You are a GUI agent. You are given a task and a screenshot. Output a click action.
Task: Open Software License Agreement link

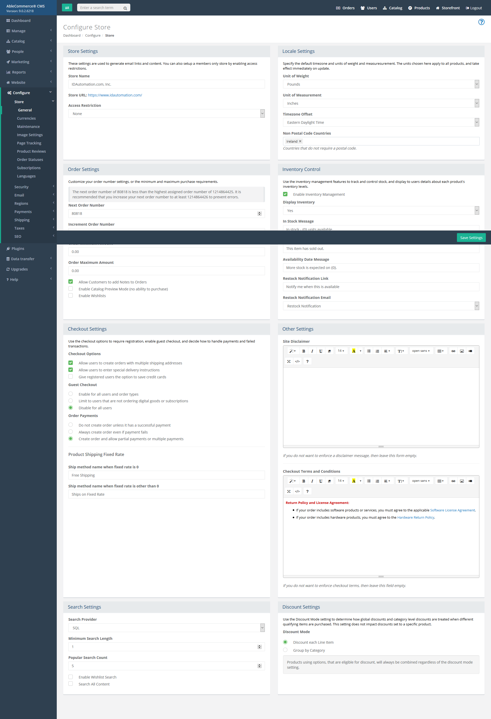click(452, 510)
